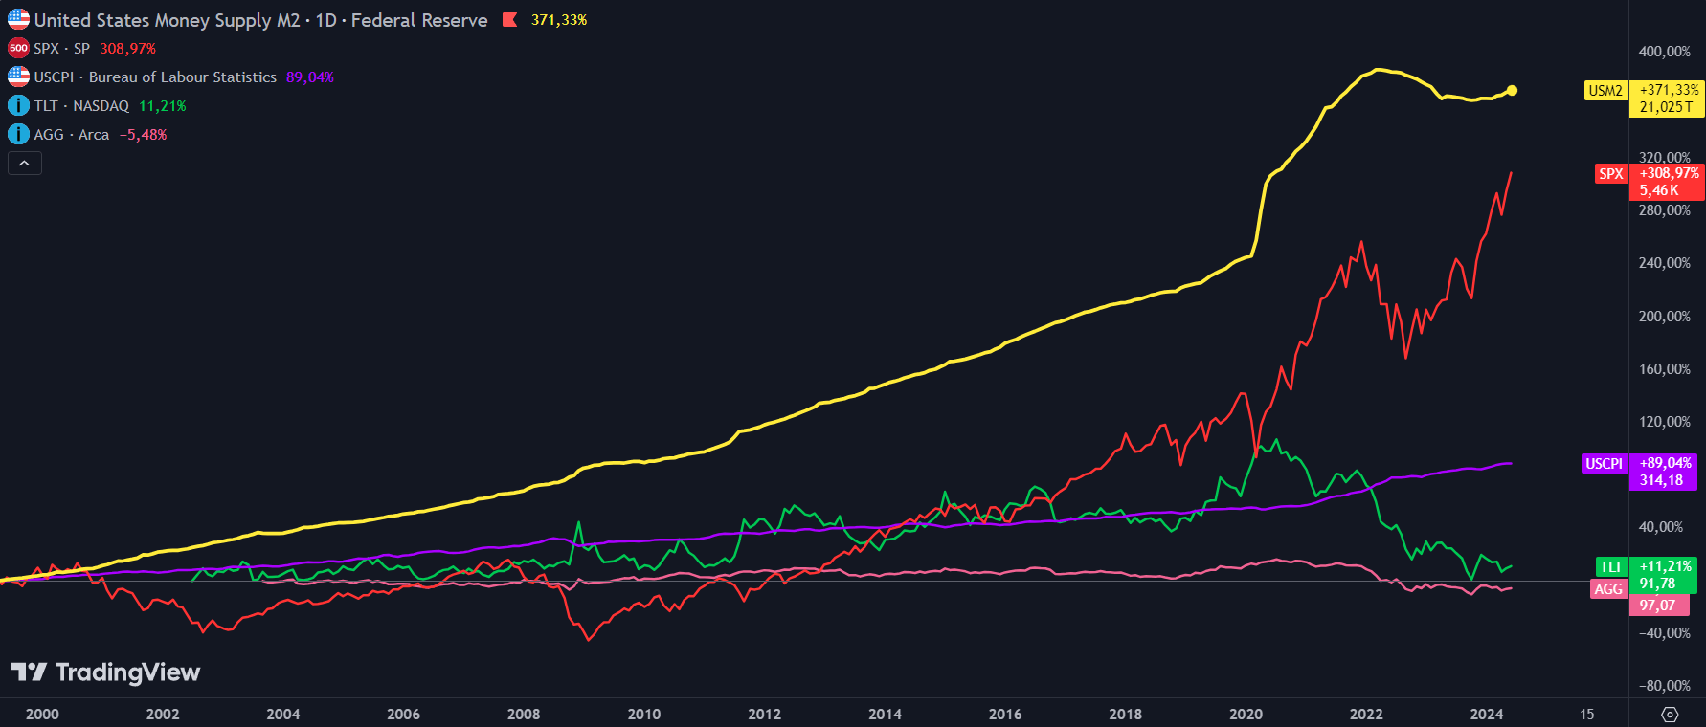This screenshot has height=727, width=1706.
Task: Click the red flag icon after Federal Reserve
Action: 510,20
